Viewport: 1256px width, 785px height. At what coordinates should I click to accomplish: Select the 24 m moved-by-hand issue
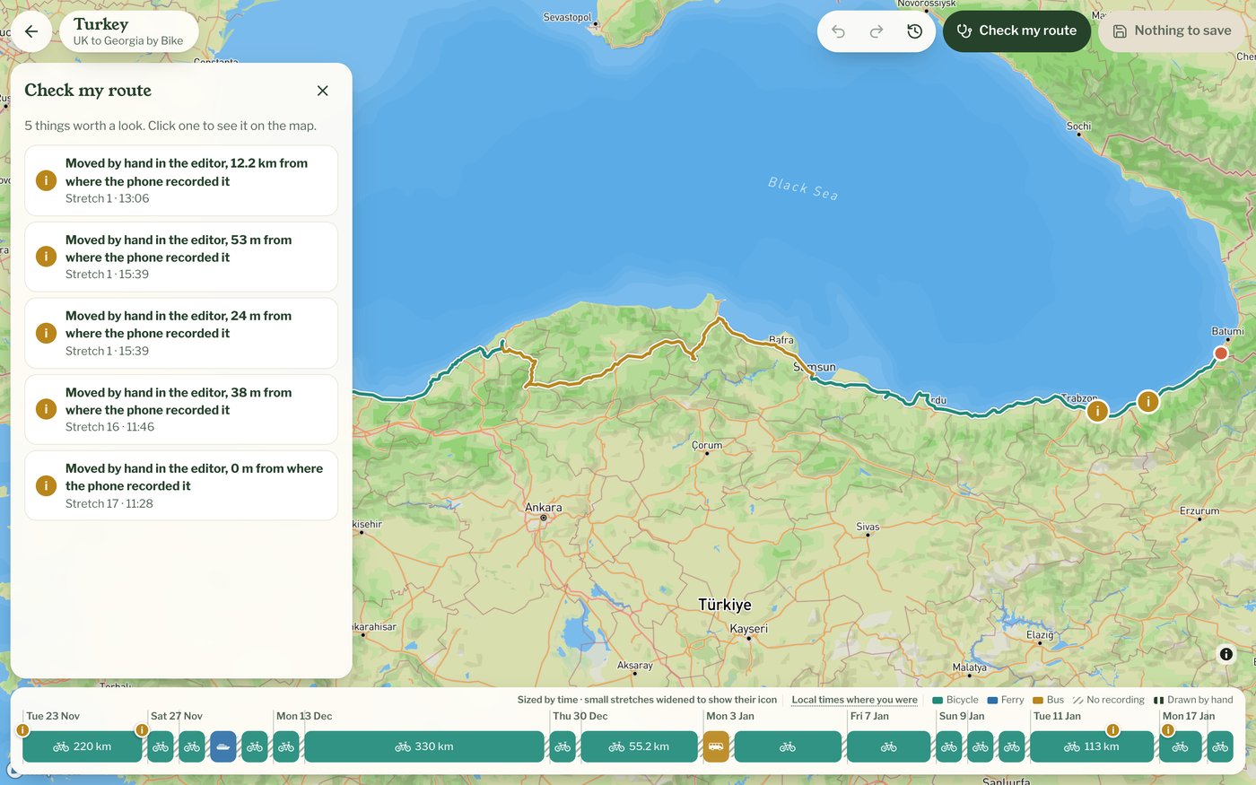pos(181,333)
